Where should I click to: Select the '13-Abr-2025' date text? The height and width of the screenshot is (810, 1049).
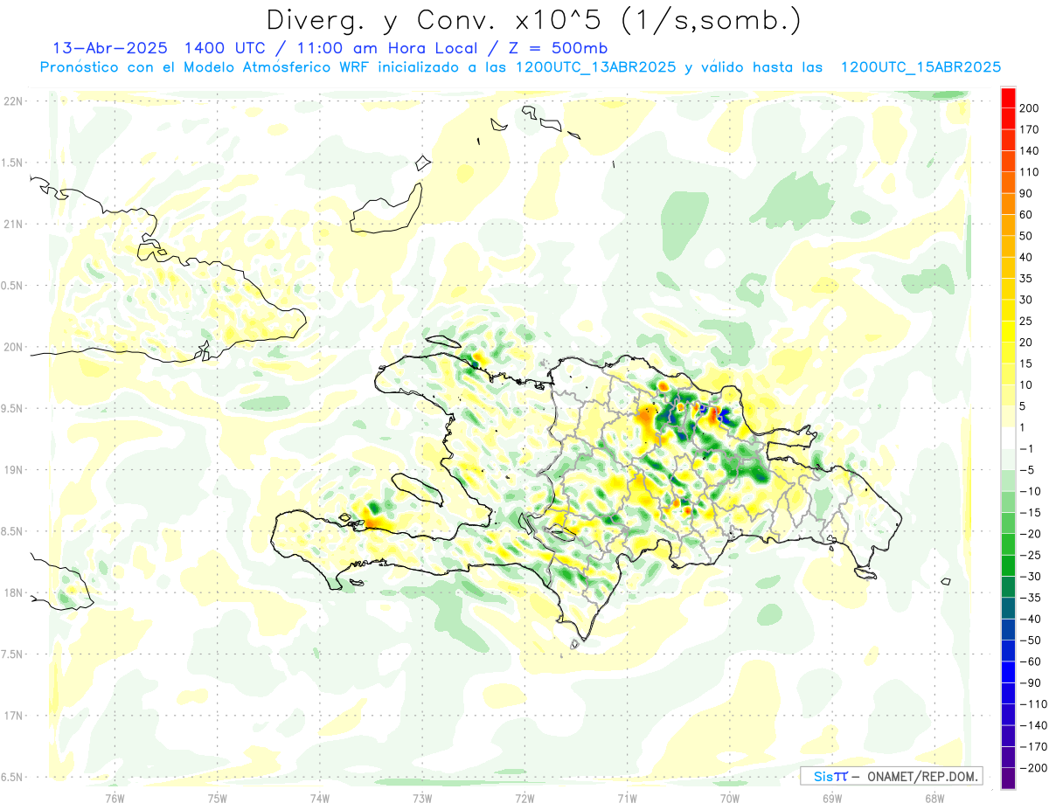110,48
